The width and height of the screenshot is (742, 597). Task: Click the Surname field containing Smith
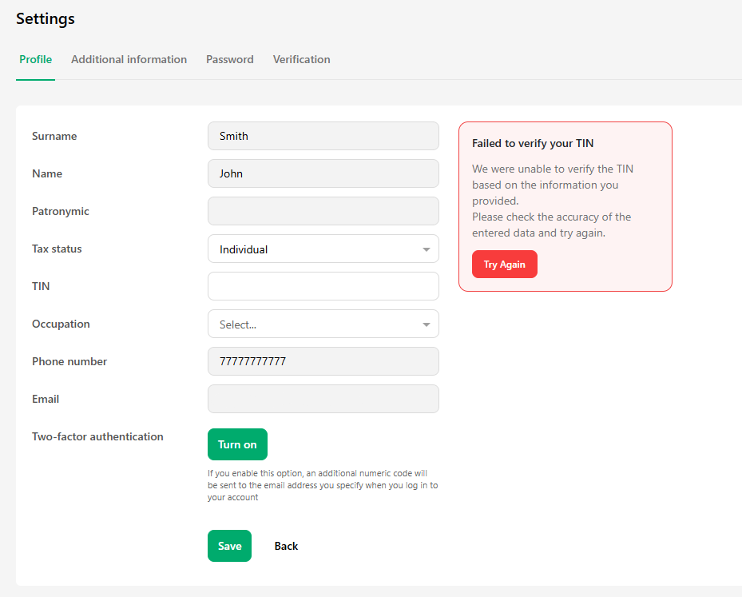click(x=323, y=136)
